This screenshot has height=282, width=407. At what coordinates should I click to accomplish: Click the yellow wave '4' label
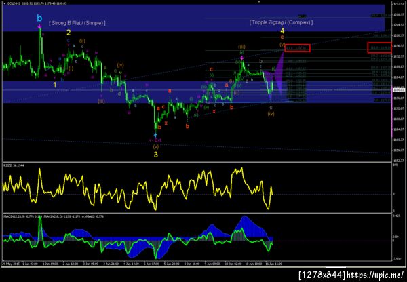tap(282, 31)
